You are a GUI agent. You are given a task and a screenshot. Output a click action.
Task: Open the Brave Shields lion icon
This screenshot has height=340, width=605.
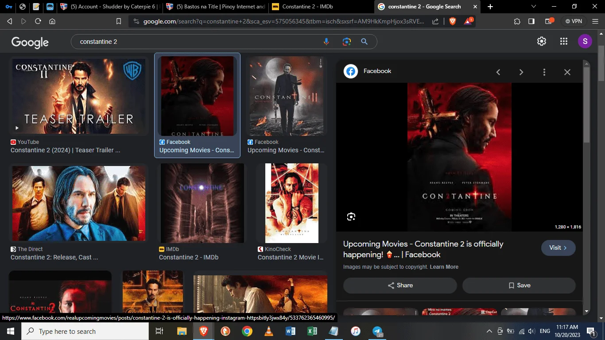pos(453,21)
